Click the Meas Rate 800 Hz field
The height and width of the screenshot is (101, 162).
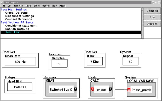click(20, 61)
